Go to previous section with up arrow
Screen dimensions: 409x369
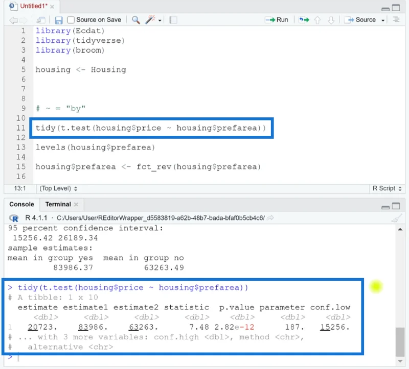tap(317, 20)
